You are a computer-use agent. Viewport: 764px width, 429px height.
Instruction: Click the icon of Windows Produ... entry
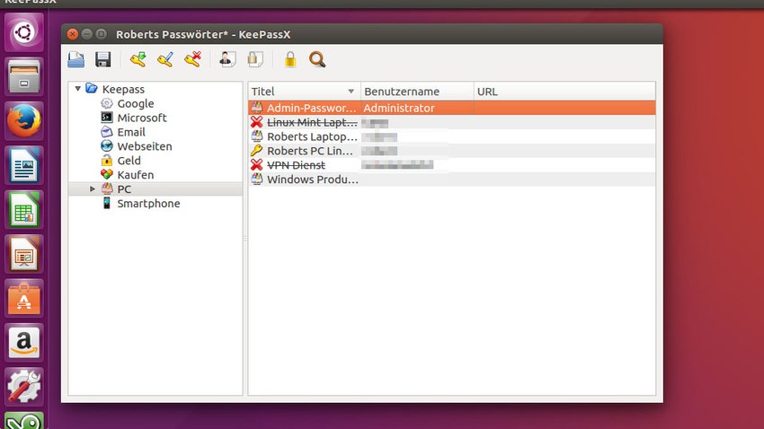[257, 179]
